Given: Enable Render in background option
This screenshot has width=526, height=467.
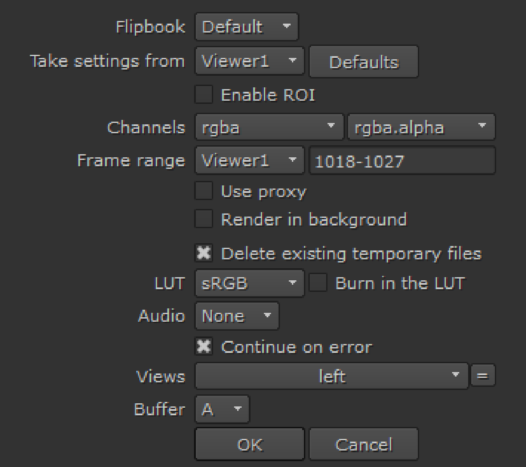Looking at the screenshot, I should (204, 219).
